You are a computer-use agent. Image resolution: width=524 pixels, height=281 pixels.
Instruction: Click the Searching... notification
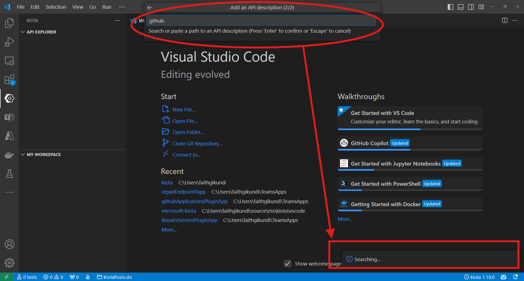pyautogui.click(x=430, y=259)
